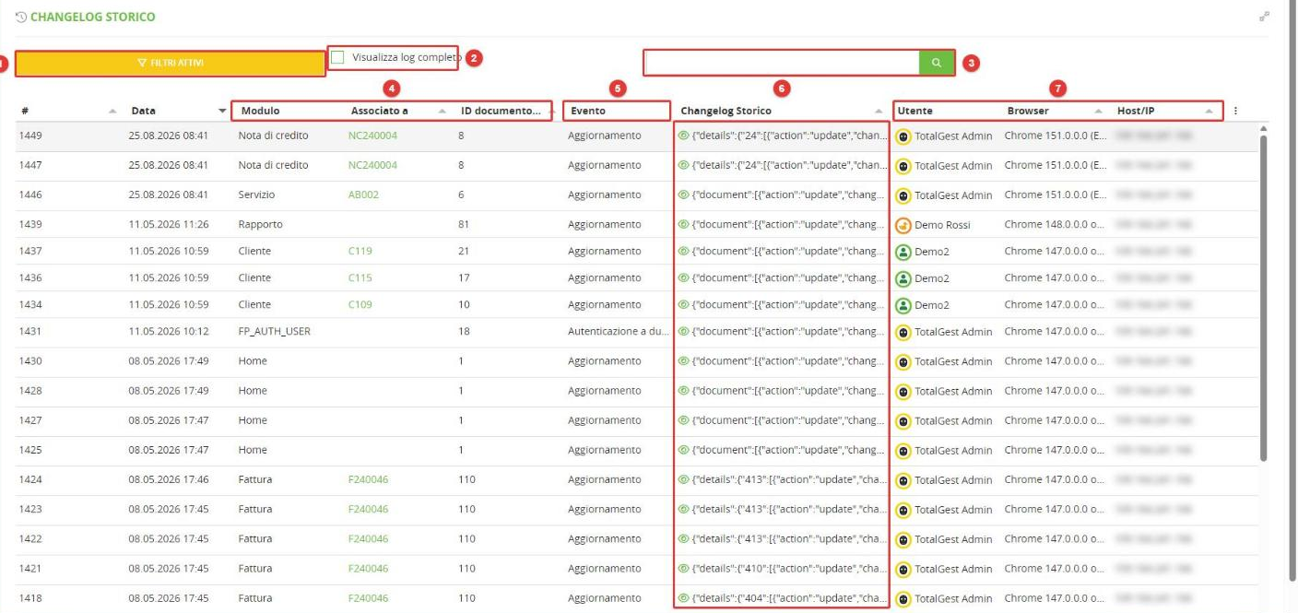This screenshot has width=1298, height=613.
Task: Open the NC240004 link in row 1449
Action: click(372, 136)
